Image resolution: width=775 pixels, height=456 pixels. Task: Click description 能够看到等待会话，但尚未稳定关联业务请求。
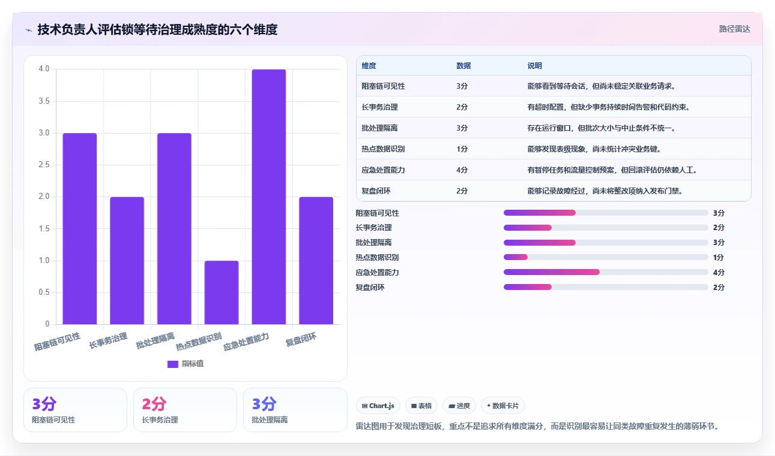tap(602, 86)
